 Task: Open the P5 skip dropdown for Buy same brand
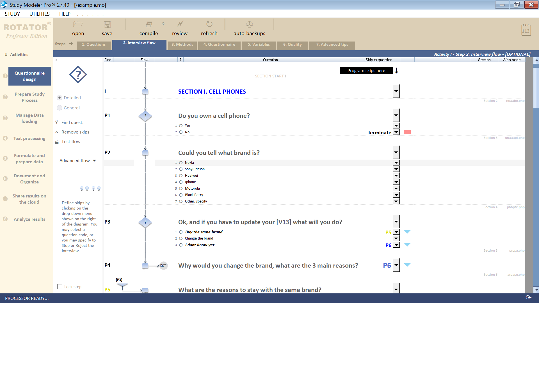[x=396, y=232]
